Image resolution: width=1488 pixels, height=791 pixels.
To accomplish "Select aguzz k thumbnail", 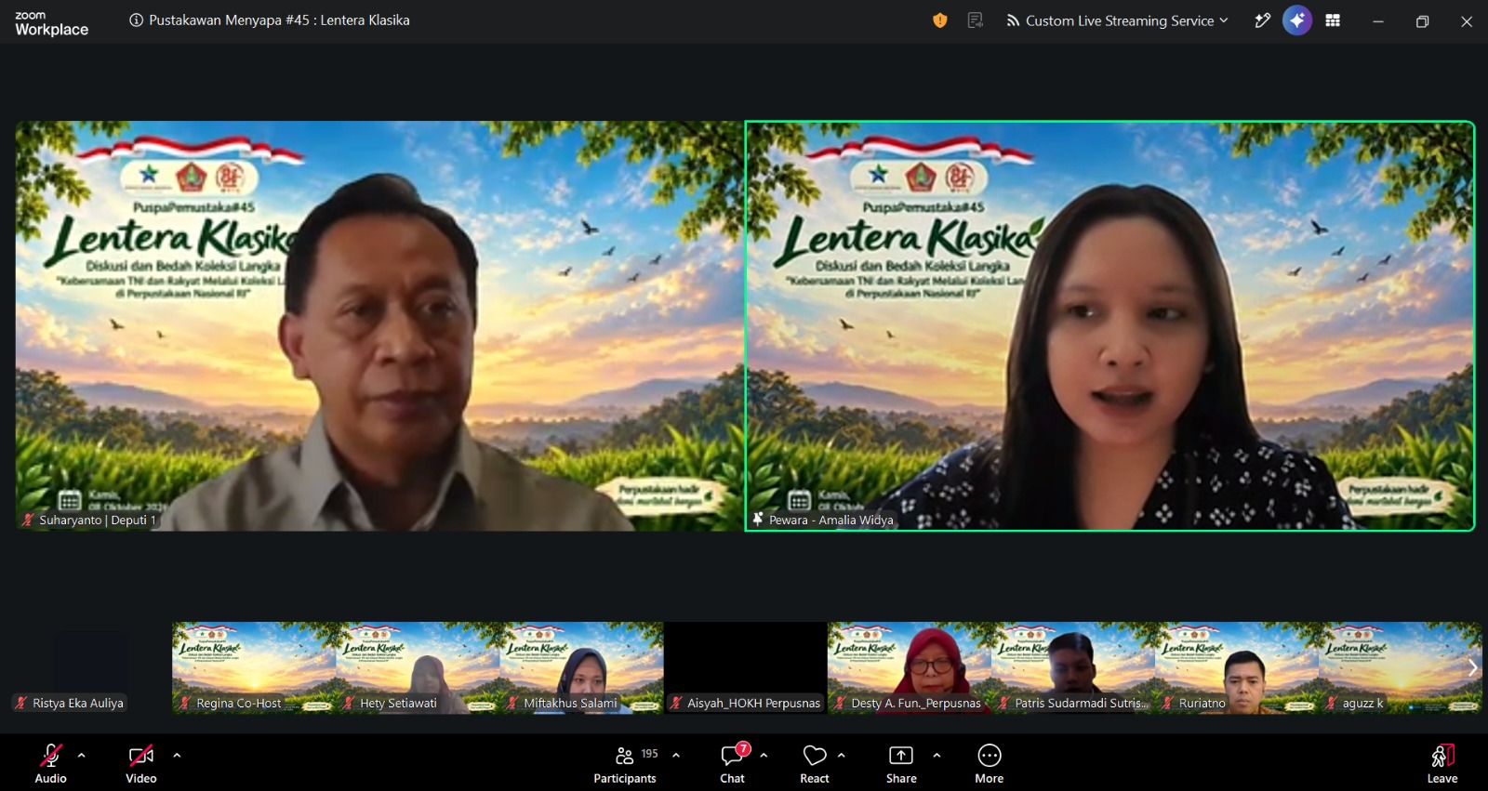I will point(1401,667).
